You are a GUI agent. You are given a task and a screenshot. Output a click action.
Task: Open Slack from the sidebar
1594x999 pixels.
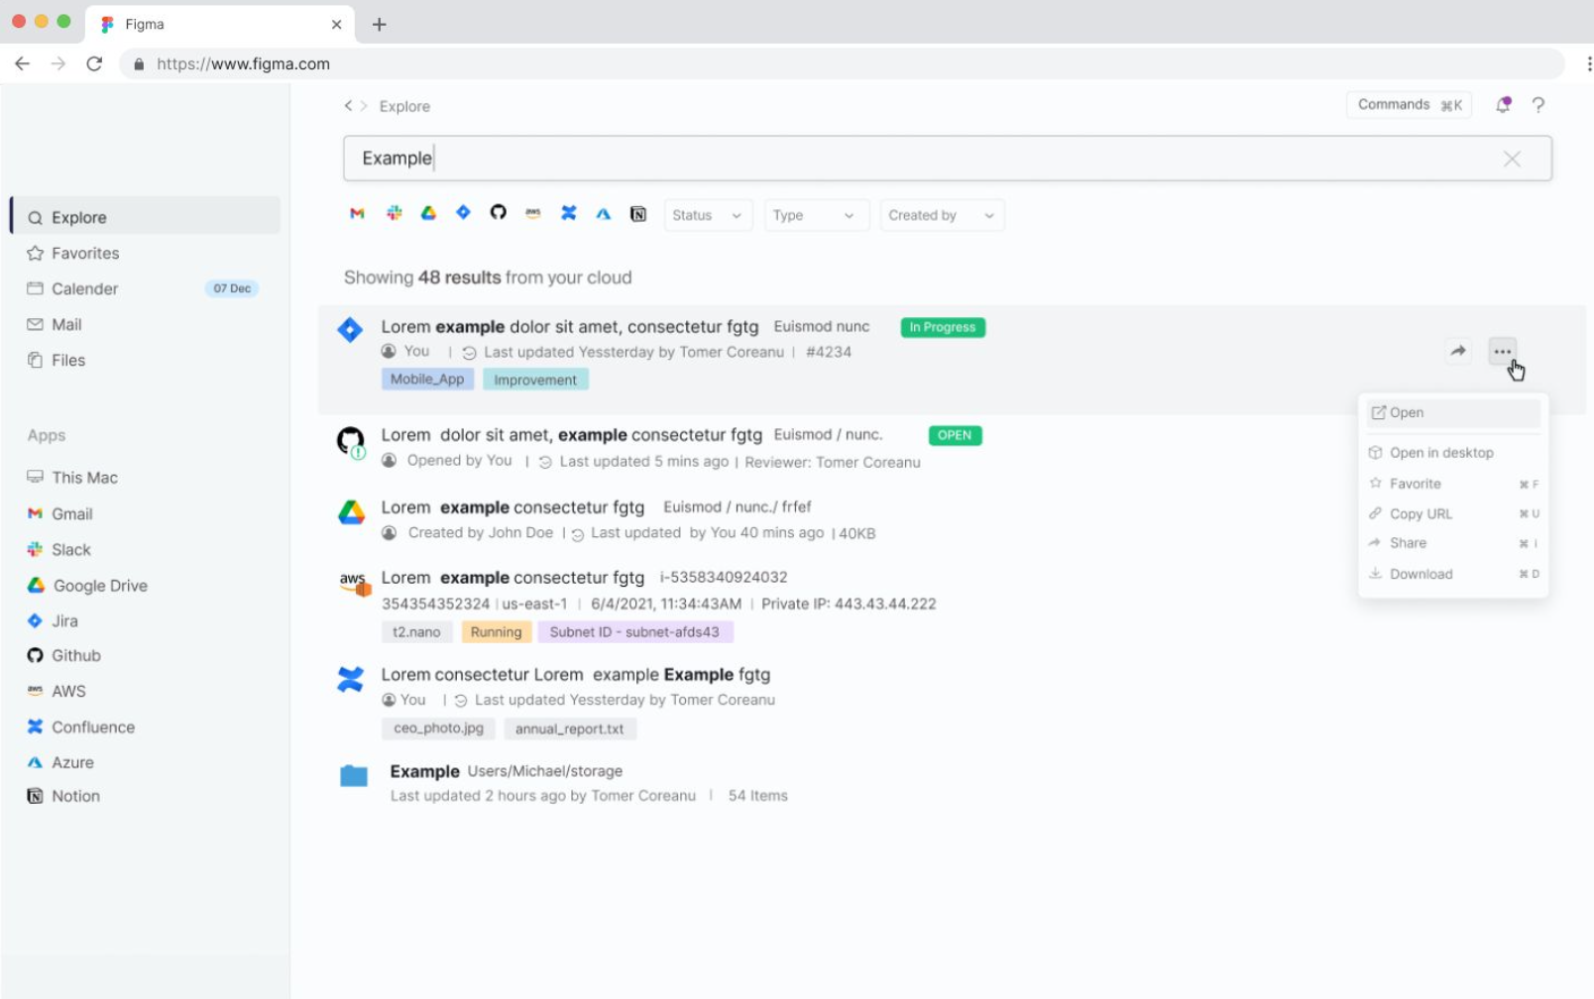(x=70, y=549)
